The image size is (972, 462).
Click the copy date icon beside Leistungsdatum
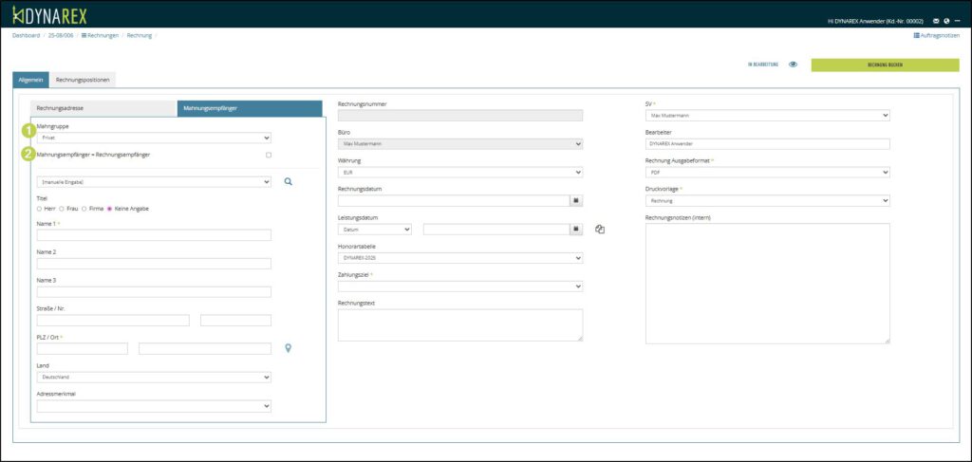tap(600, 229)
